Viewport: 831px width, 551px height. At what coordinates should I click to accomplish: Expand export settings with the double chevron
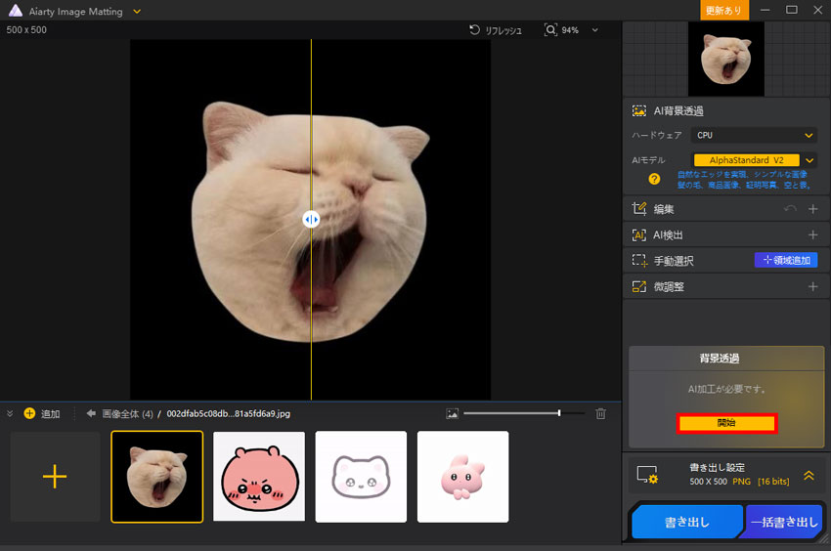[x=809, y=475]
